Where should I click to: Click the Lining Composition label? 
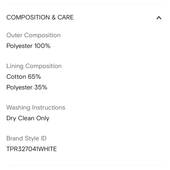click(x=34, y=66)
